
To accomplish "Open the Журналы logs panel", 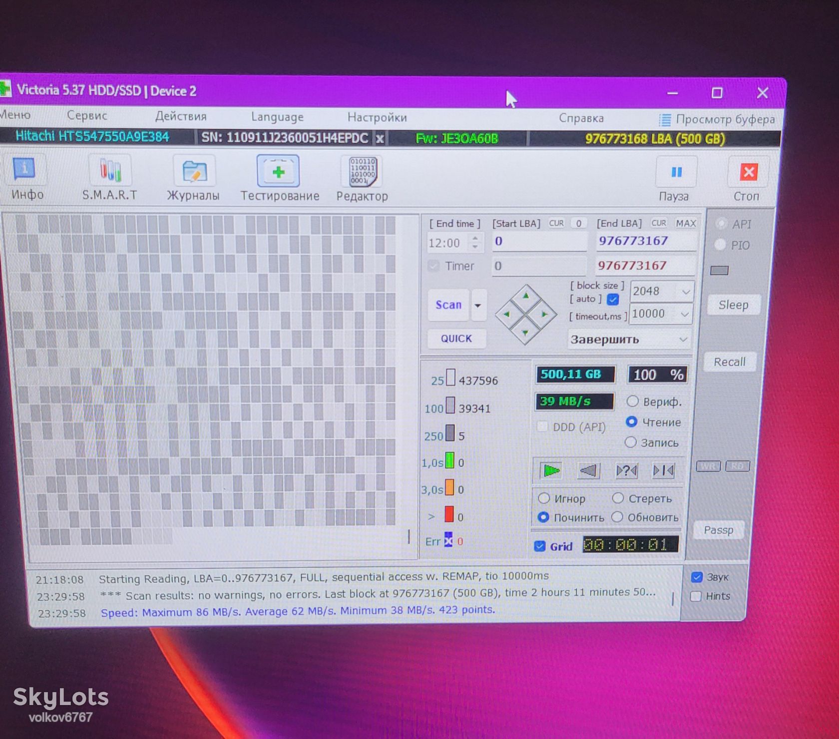I will [x=194, y=178].
